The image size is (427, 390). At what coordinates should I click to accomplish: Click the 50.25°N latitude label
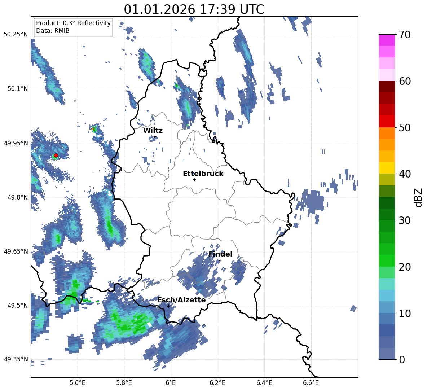click(x=16, y=35)
